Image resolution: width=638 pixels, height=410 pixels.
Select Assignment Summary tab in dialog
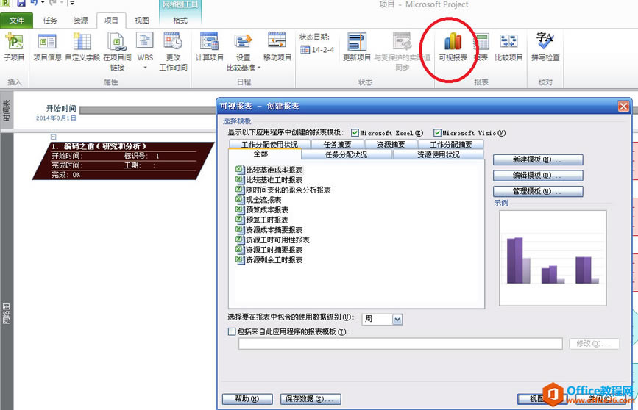point(451,144)
